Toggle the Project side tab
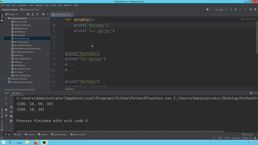Viewport: 258px width, 145px height. tap(2, 17)
